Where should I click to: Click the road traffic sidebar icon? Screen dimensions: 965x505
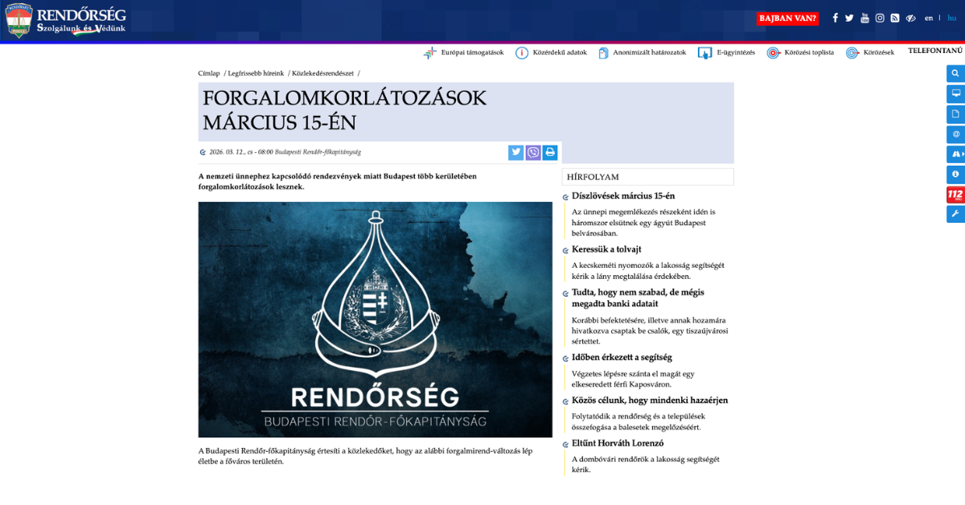(x=955, y=154)
